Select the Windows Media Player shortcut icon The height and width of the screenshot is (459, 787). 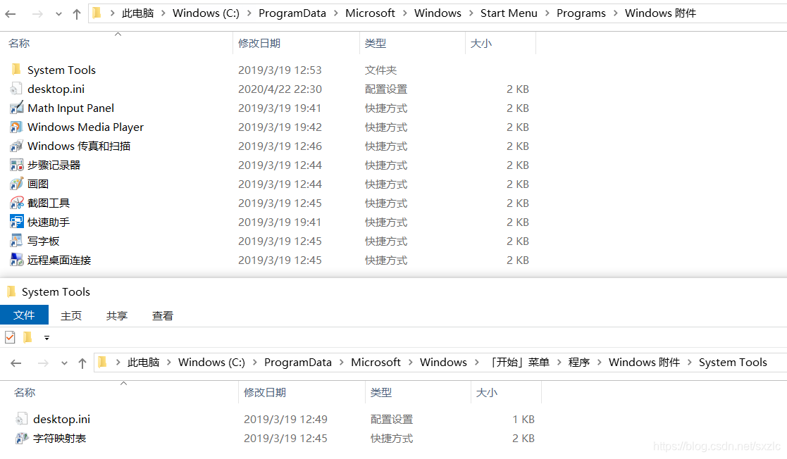coord(16,127)
